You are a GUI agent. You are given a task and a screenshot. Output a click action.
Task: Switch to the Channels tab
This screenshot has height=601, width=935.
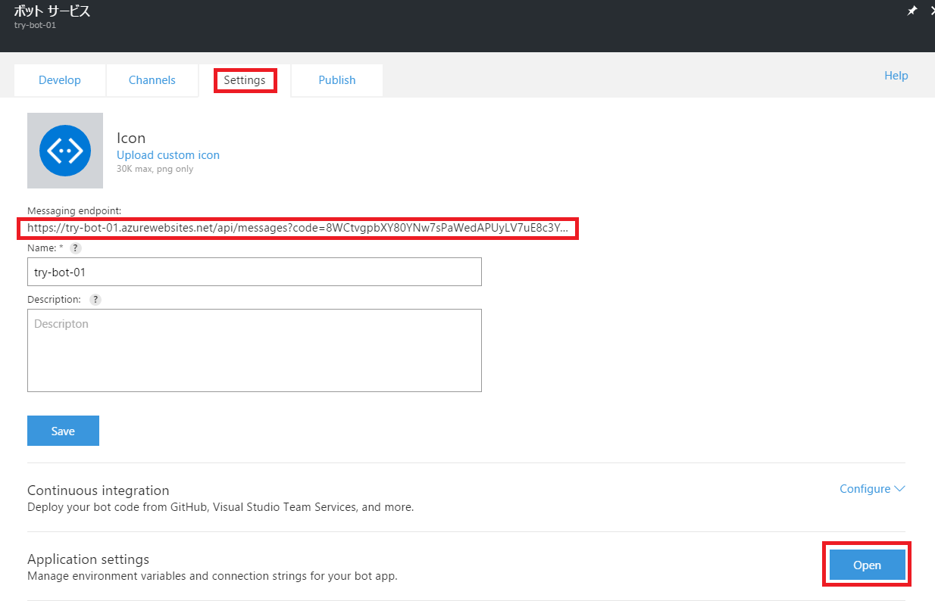[152, 79]
